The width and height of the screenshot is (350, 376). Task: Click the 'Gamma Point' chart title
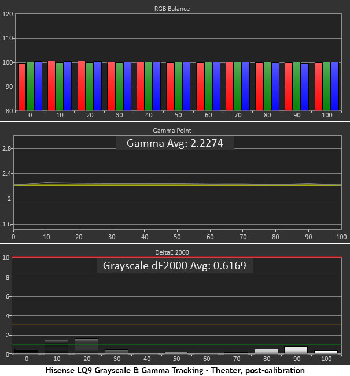172,131
